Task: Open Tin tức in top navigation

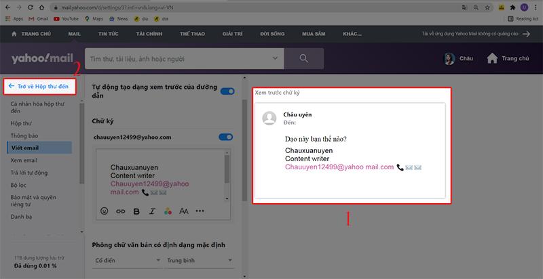Action: [x=109, y=34]
